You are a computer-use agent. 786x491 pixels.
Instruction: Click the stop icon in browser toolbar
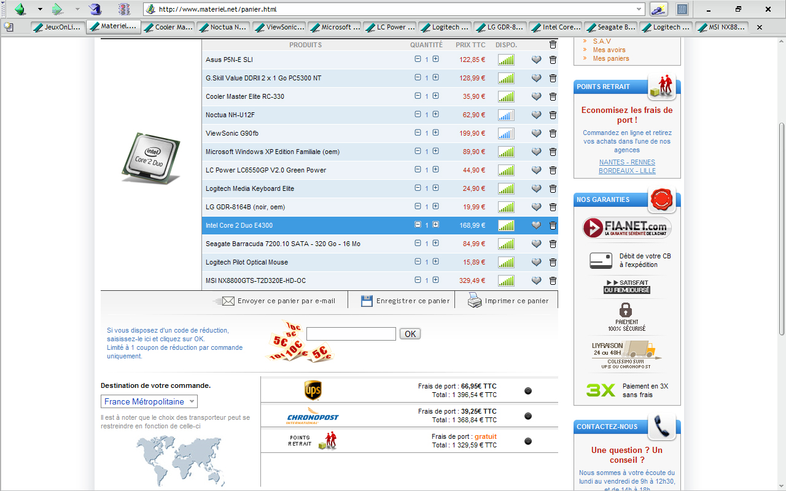(x=124, y=9)
